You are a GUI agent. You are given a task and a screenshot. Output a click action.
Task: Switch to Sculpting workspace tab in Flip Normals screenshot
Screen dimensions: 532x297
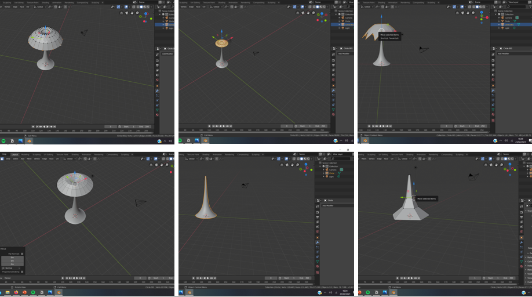[x=37, y=154]
